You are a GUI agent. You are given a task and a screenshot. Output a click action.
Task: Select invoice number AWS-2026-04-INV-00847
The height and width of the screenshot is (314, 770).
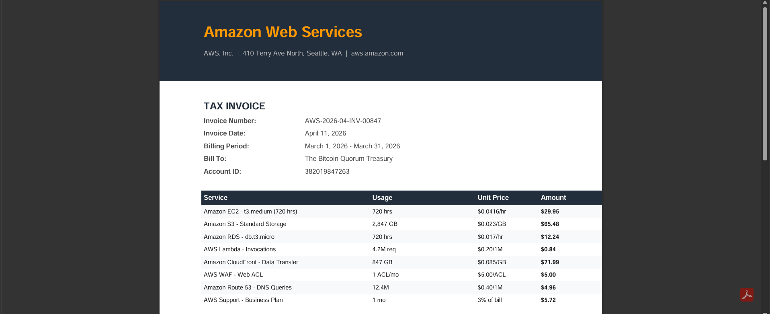pos(343,121)
